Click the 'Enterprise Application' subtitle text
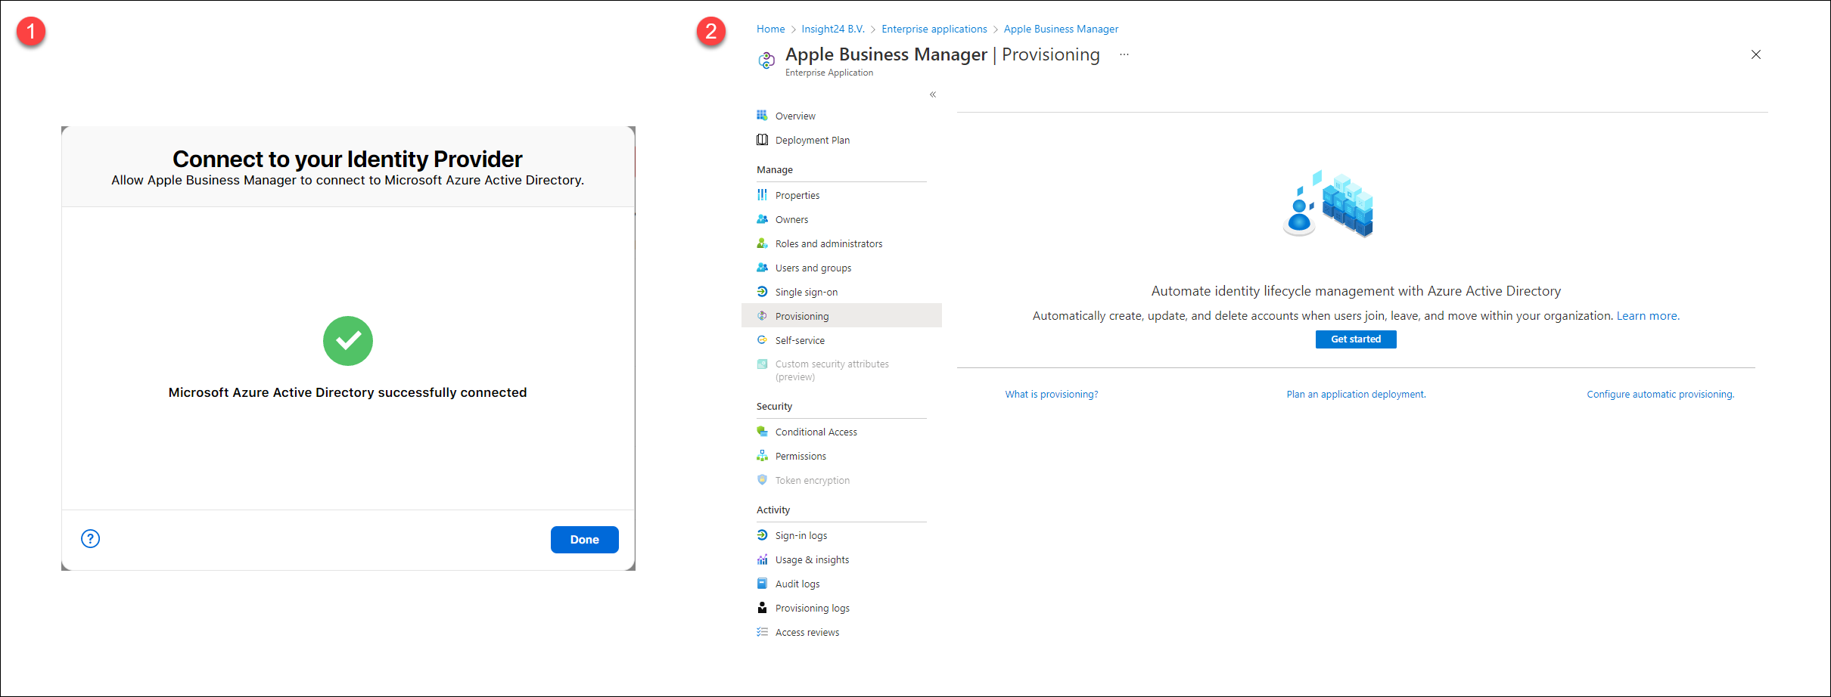The image size is (1831, 697). (829, 73)
